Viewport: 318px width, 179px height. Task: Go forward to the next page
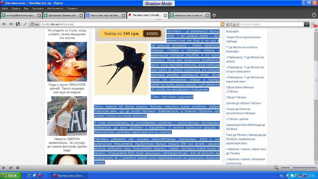coord(11,24)
